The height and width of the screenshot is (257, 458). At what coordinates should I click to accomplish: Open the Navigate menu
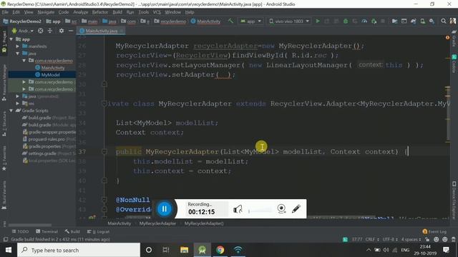[x=46, y=12]
